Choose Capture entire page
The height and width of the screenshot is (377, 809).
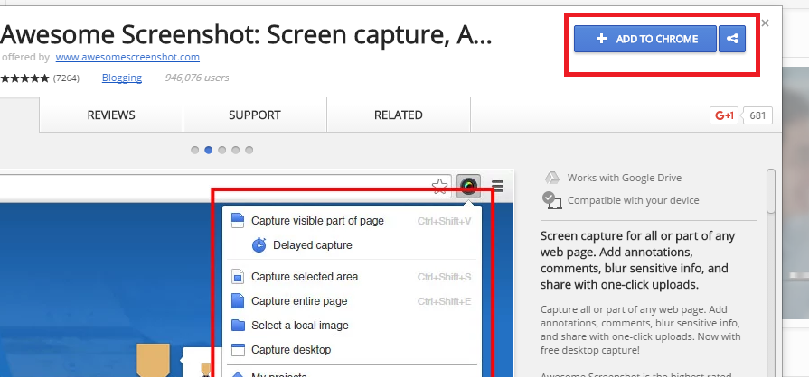point(352,301)
